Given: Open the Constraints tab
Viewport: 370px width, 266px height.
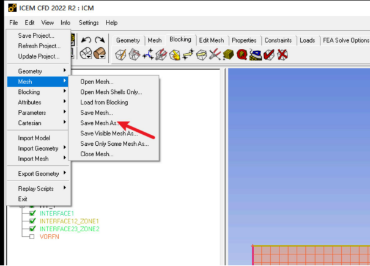Looking at the screenshot, I should click(x=278, y=40).
